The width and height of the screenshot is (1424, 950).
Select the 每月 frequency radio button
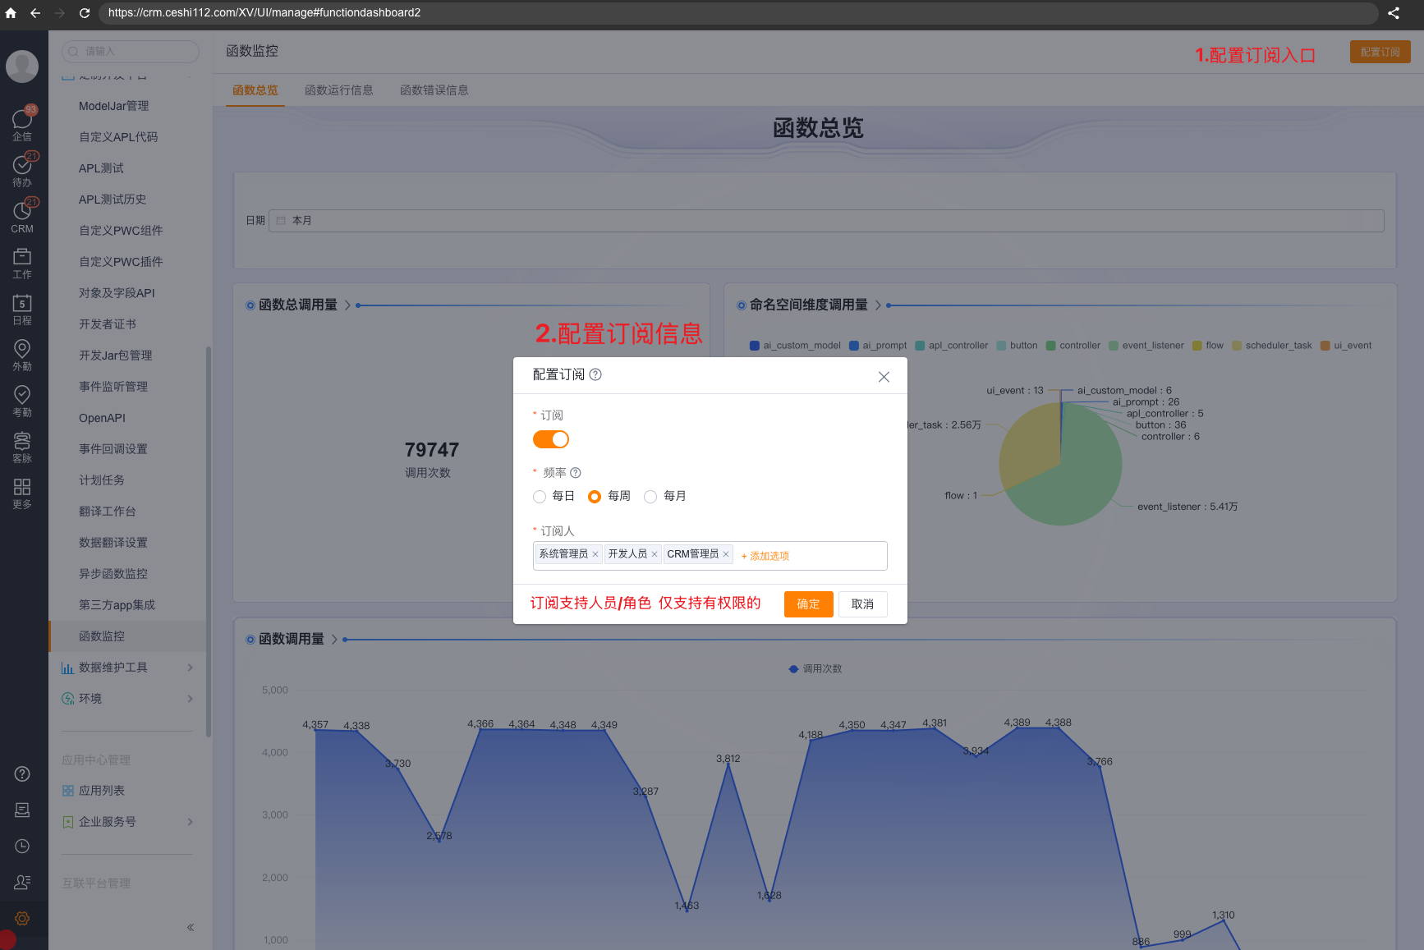click(x=650, y=497)
